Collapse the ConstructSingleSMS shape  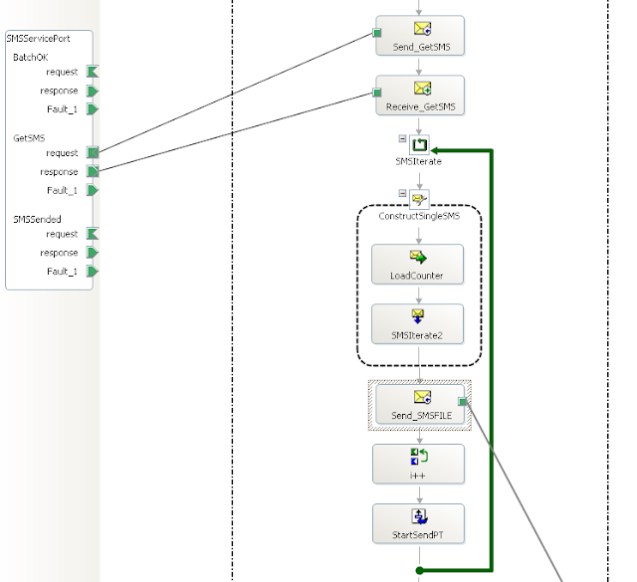[402, 193]
